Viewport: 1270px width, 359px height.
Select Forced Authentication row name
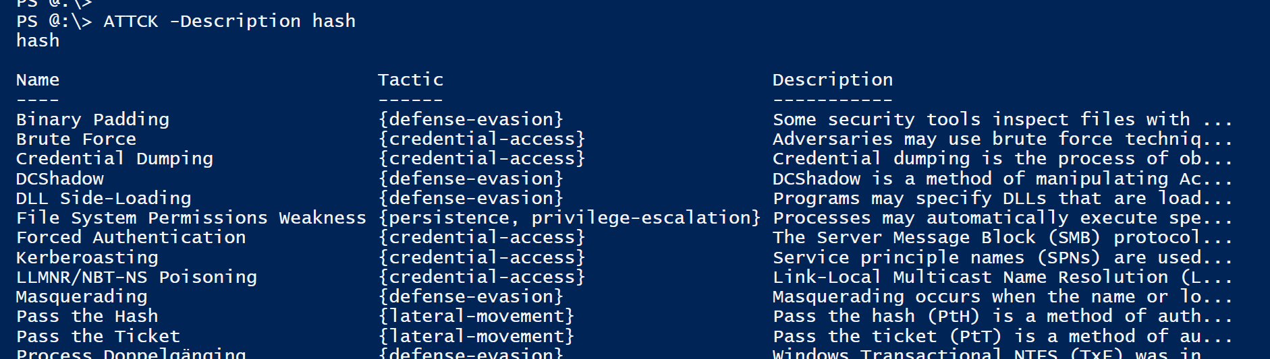point(131,238)
